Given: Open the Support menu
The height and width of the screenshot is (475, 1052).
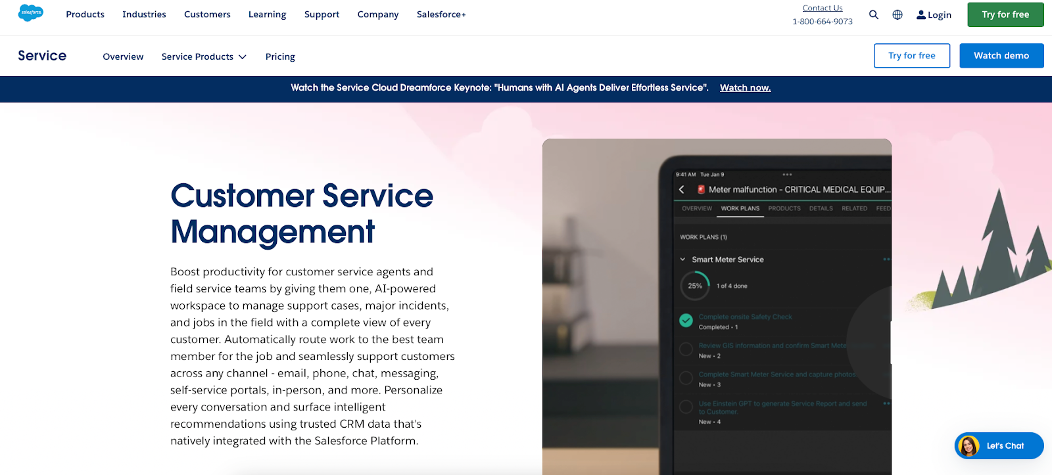Looking at the screenshot, I should point(322,14).
